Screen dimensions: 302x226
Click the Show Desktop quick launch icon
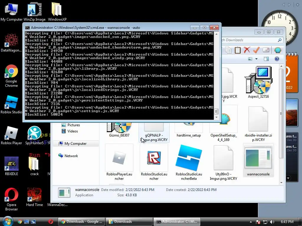[x=26, y=222]
